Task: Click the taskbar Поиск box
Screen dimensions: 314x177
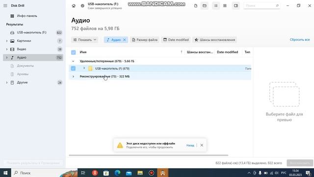Action: (x=44, y=173)
